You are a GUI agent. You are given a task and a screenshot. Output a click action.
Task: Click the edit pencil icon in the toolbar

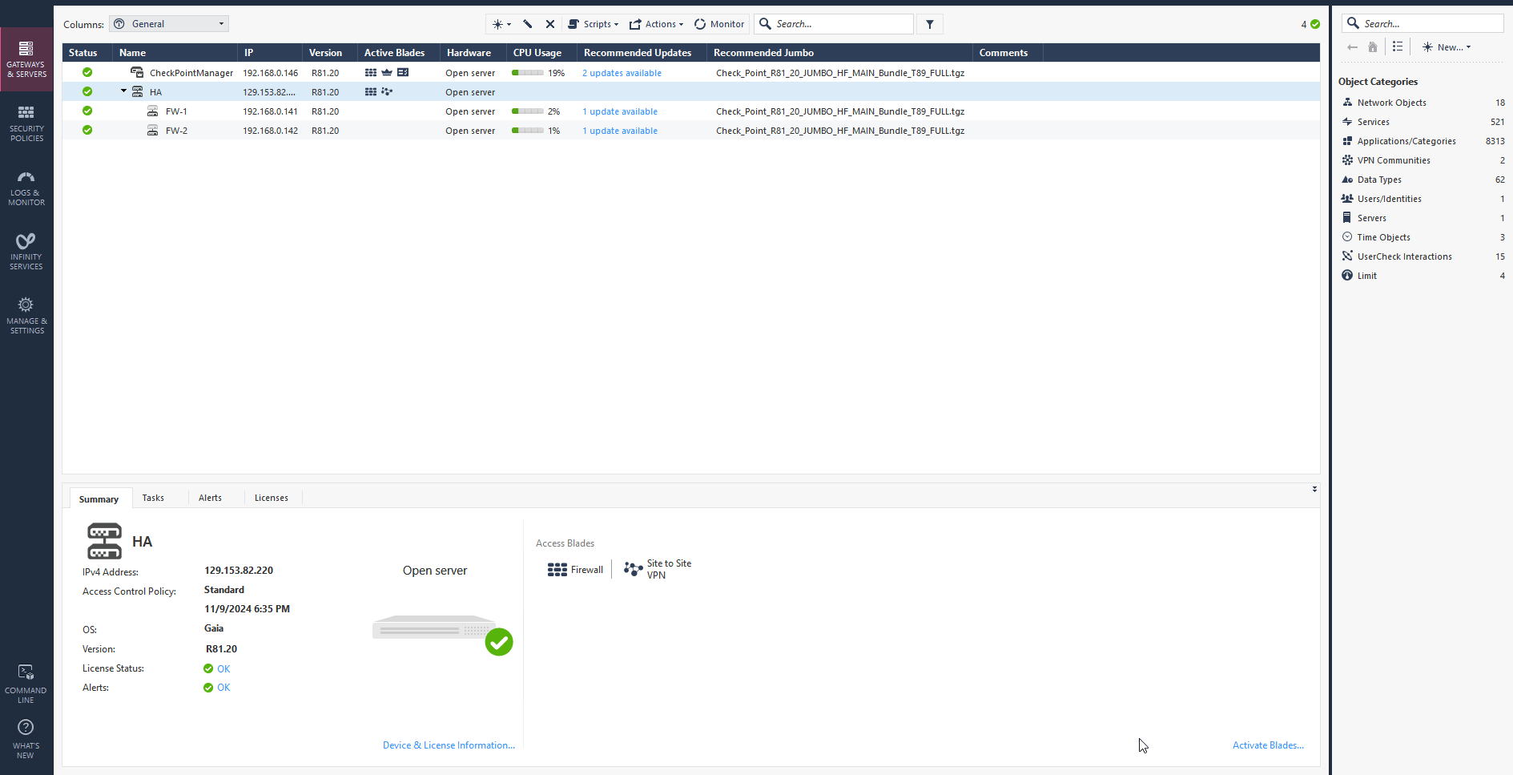528,24
